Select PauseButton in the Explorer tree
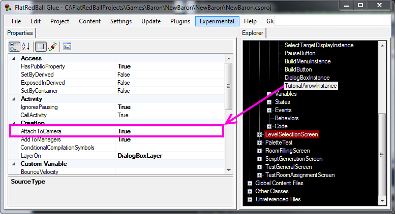This screenshot has width=395, height=214. point(299,53)
